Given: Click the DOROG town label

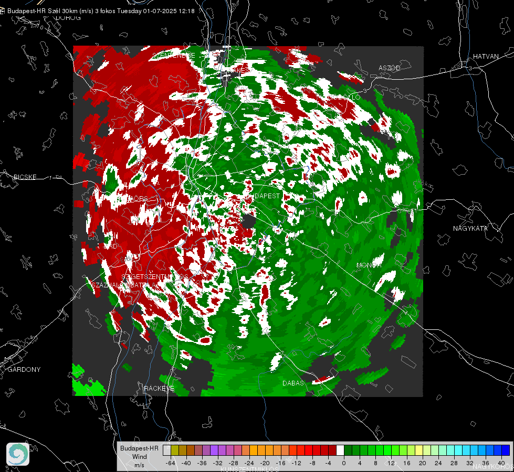Looking at the screenshot, I should 68,18.
